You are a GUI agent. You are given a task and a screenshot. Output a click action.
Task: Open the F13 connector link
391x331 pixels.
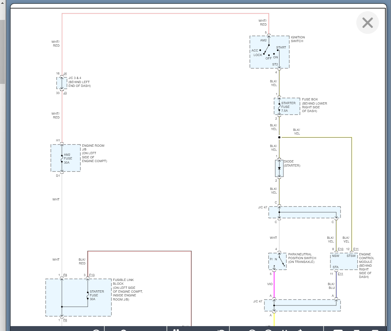tap(92, 275)
